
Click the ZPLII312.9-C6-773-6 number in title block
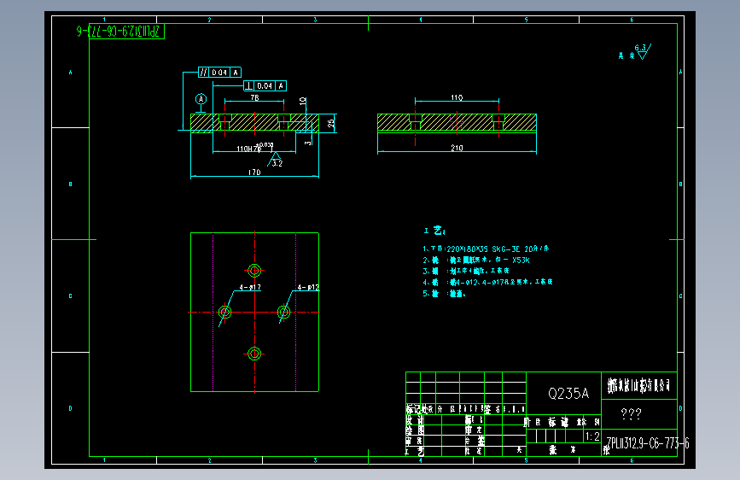648,443
